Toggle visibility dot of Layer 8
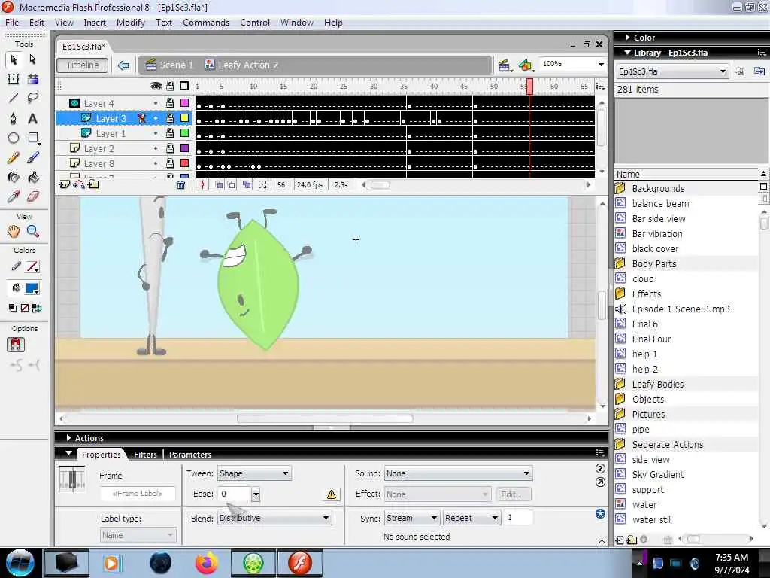 [156, 163]
